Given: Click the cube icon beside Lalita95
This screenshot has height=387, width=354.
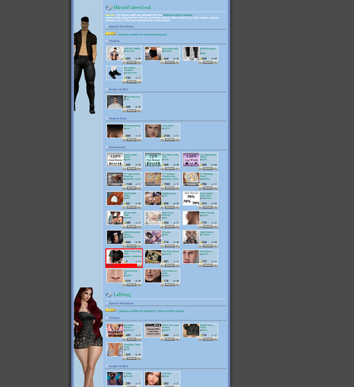Looking at the screenshot, I should point(108,295).
